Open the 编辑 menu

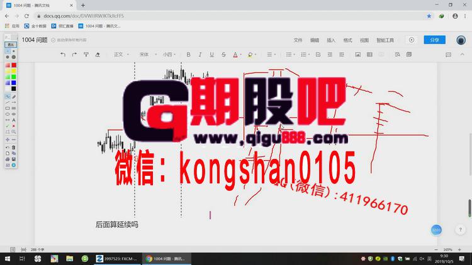point(315,40)
